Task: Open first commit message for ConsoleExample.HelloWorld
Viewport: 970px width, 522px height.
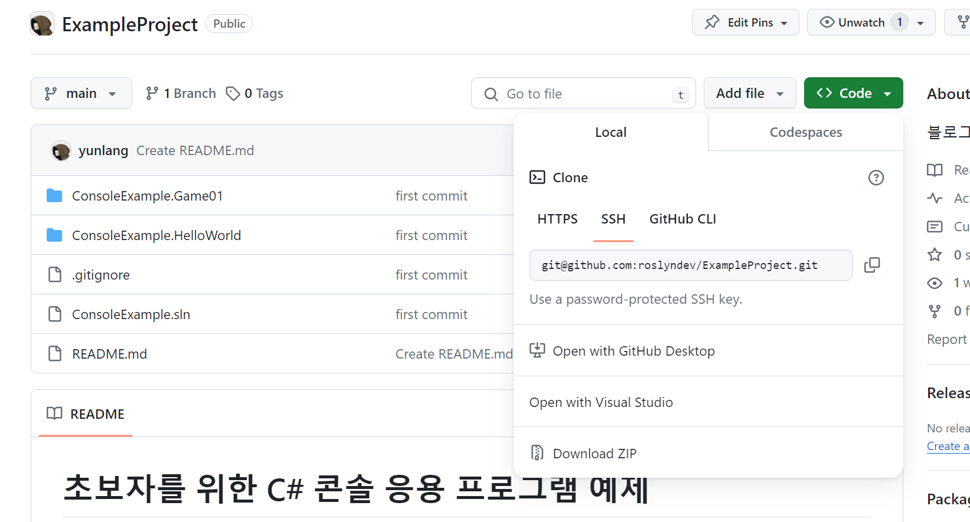Action: [x=432, y=235]
